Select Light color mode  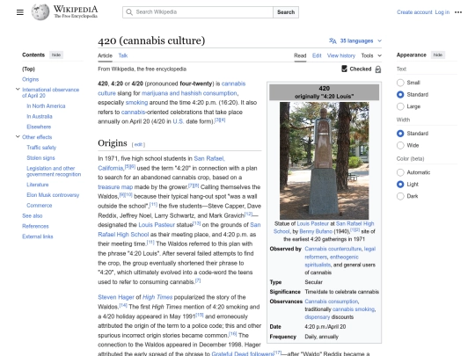tap(400, 184)
